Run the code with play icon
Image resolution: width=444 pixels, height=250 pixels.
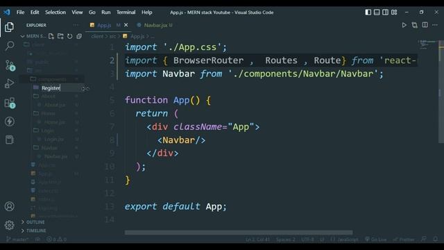click(404, 25)
